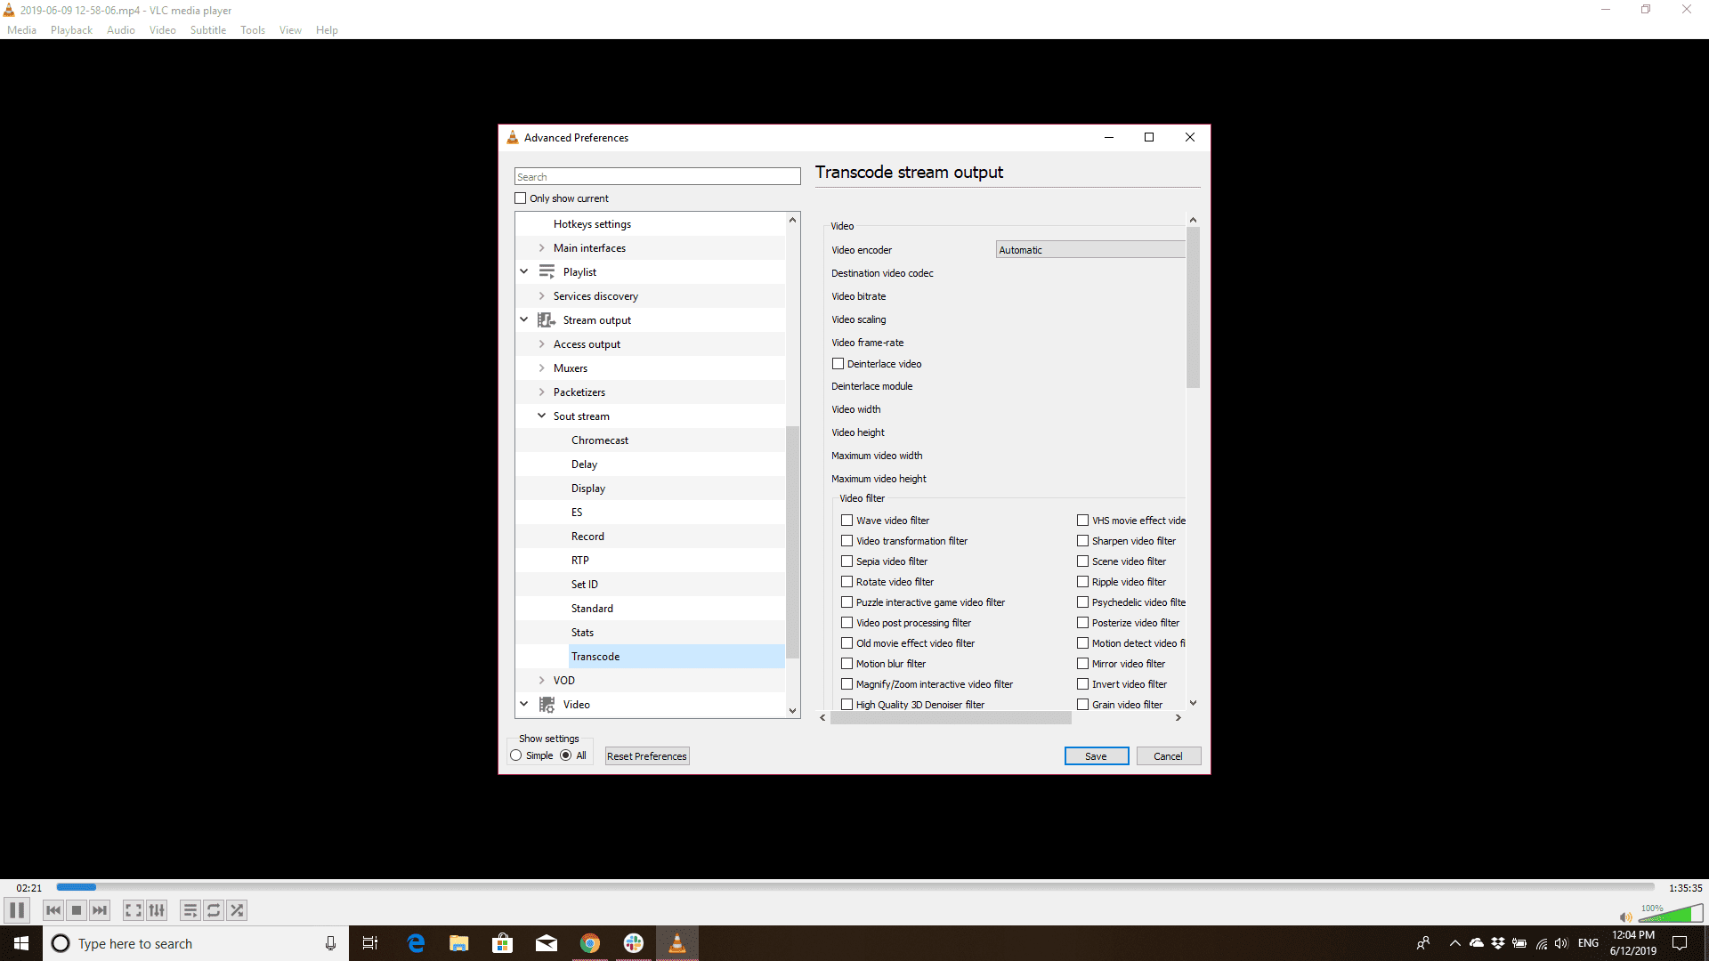
Task: Open the Video encoder dropdown
Action: (1090, 250)
